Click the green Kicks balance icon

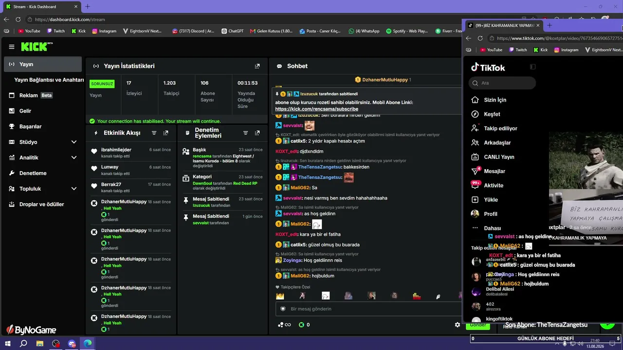[301, 325]
